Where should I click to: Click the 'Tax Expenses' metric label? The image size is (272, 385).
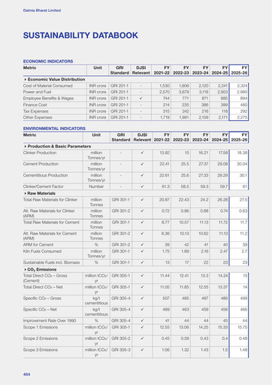pyautogui.click(x=35, y=111)
